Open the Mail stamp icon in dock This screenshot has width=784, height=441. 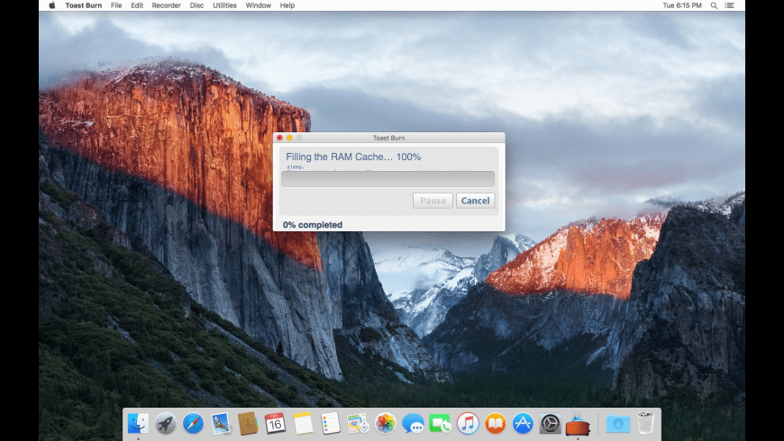[x=221, y=424]
